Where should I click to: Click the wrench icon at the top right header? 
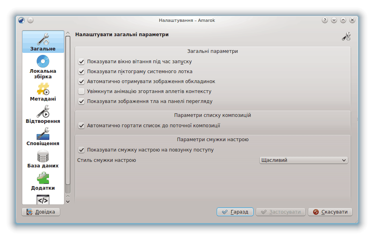pyautogui.click(x=346, y=36)
